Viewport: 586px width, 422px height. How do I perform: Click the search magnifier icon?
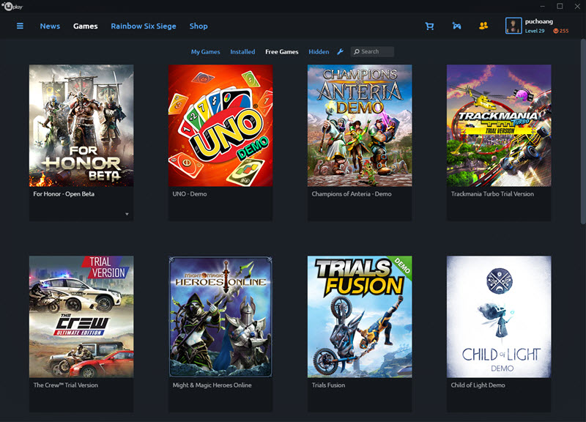(x=357, y=51)
